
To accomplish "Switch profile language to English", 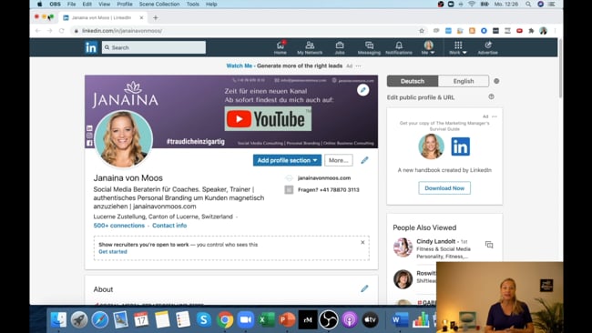I will [x=464, y=81].
